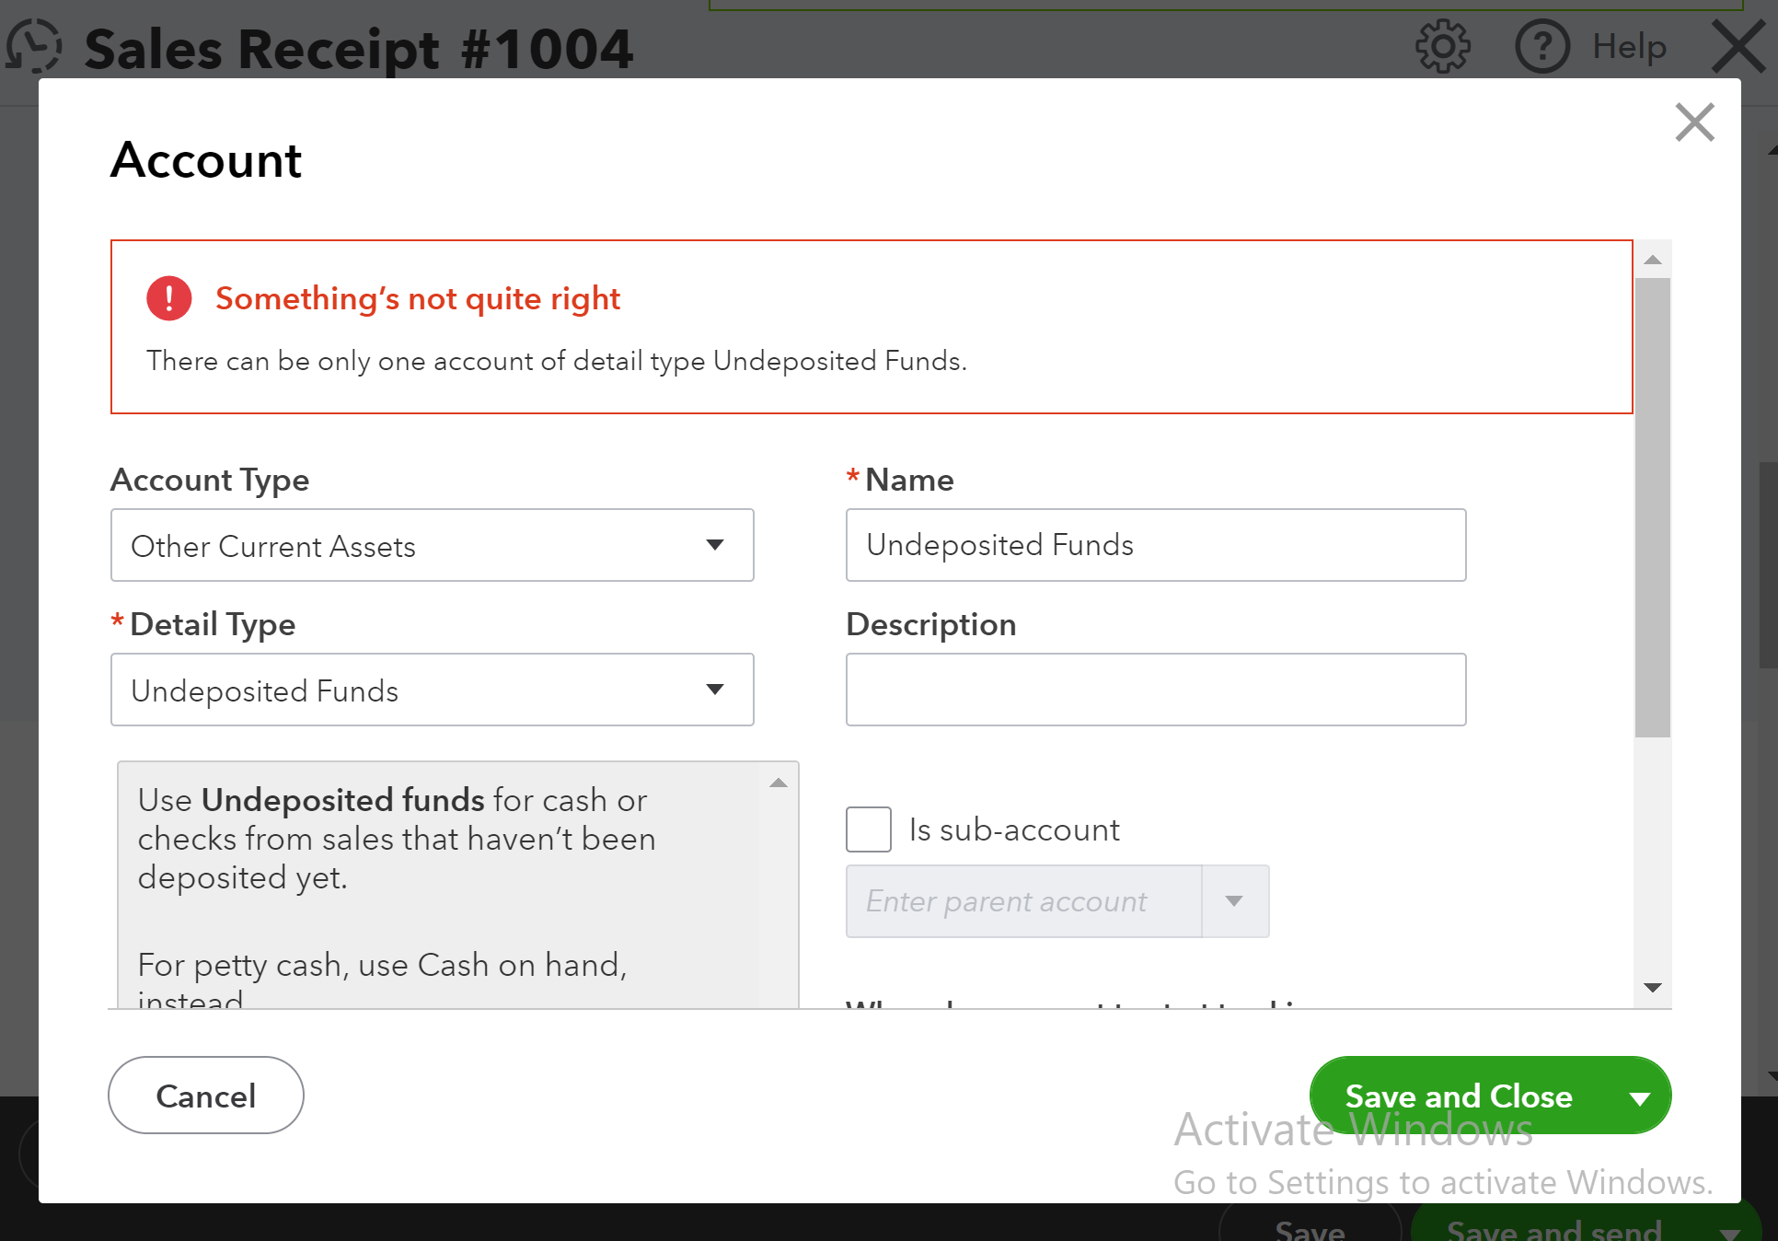Open the settings gear on Sales Receipt
Viewport: 1778px width, 1241px height.
(x=1441, y=46)
